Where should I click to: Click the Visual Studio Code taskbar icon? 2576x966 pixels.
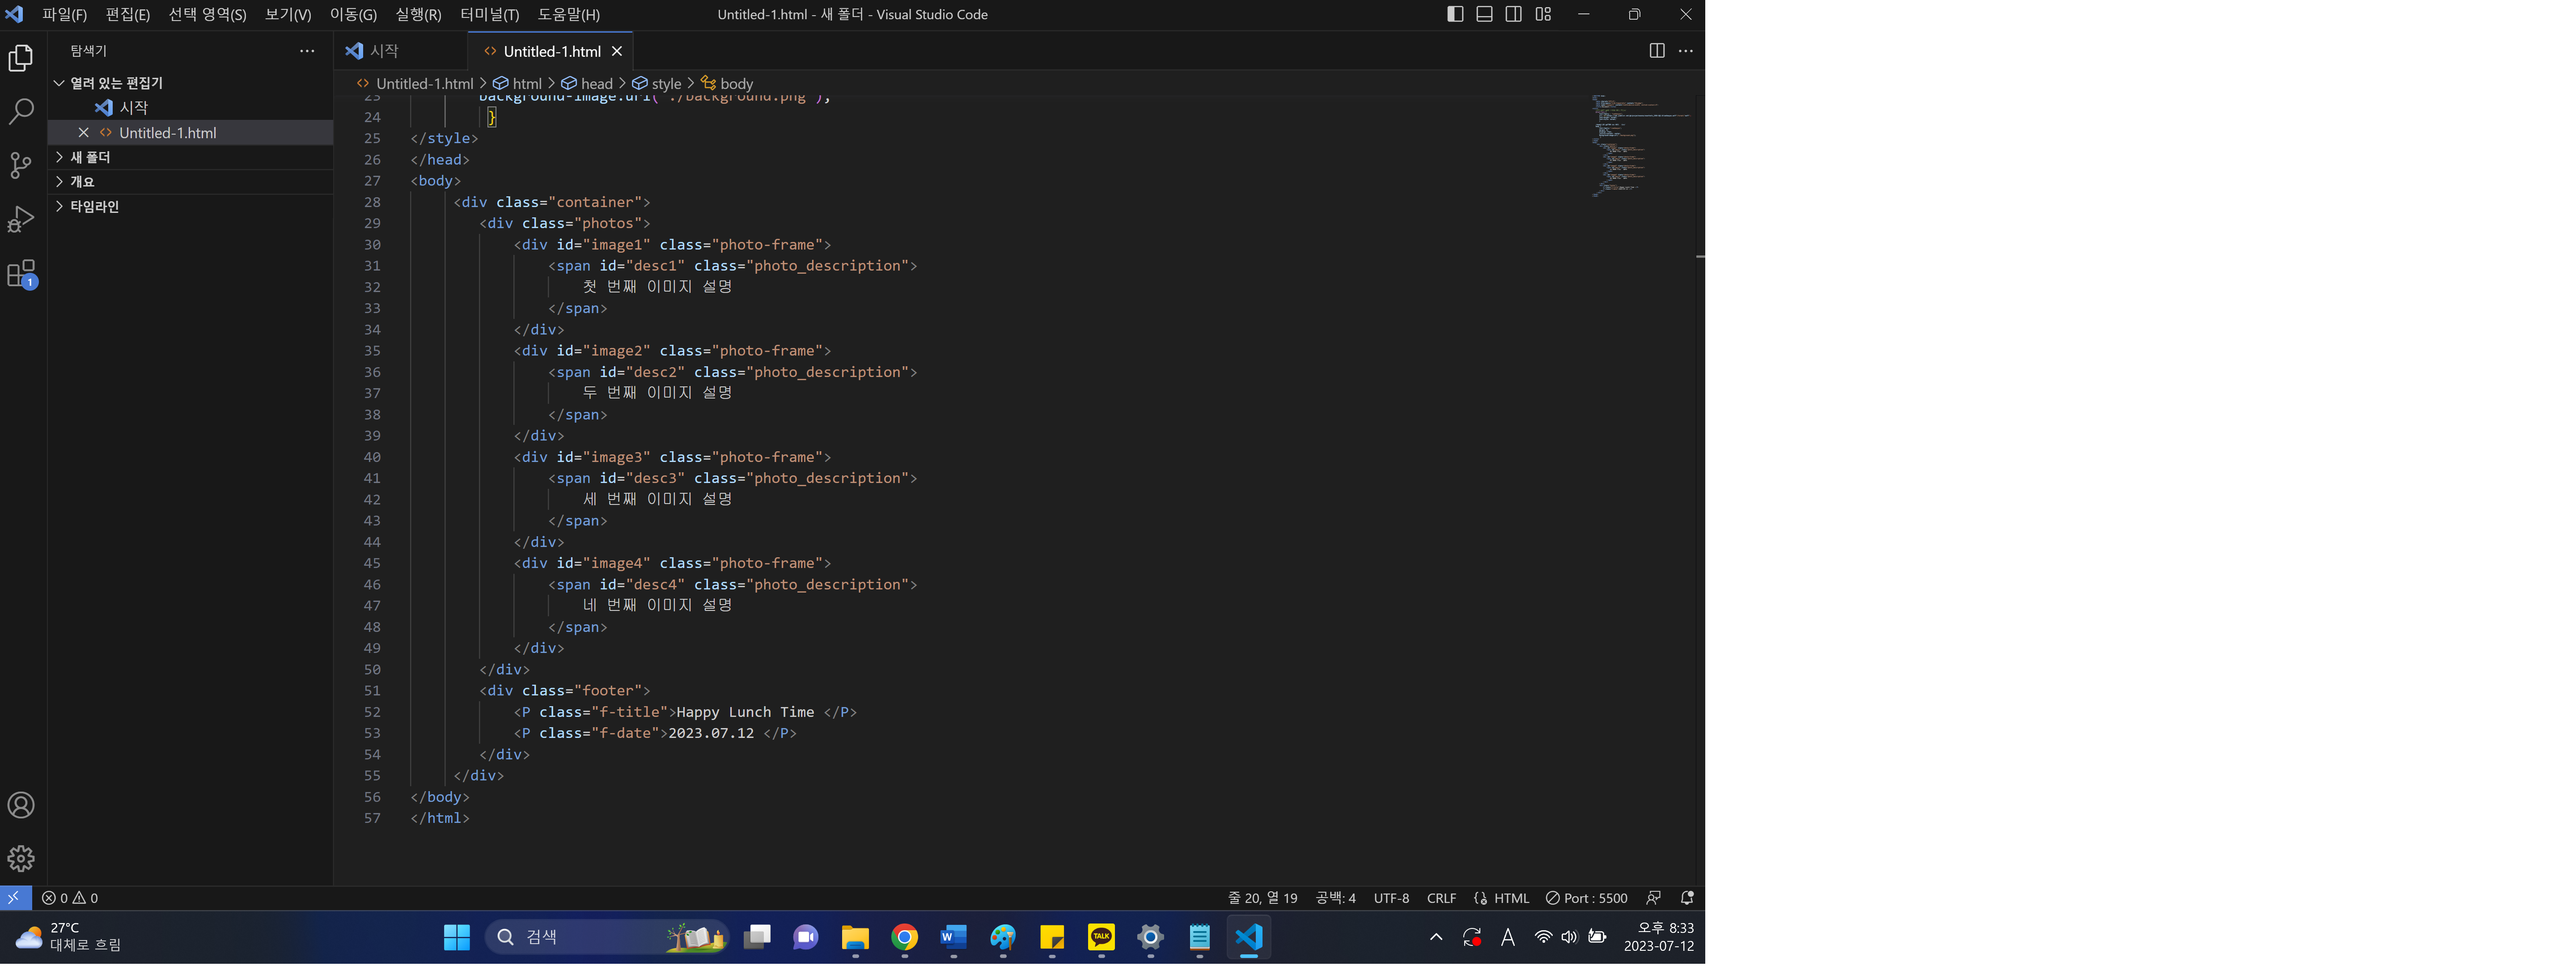[1248, 937]
